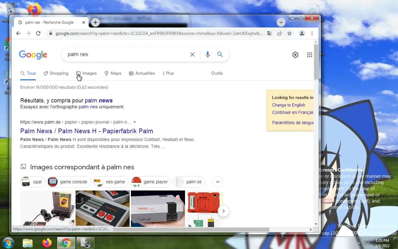Click the vertical scrollbar thumb
The image size is (398, 249).
click(x=316, y=62)
